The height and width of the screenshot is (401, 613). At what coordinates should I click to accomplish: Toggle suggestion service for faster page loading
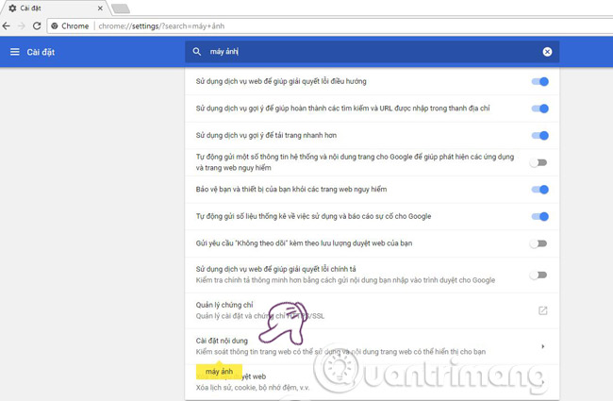[x=539, y=135]
